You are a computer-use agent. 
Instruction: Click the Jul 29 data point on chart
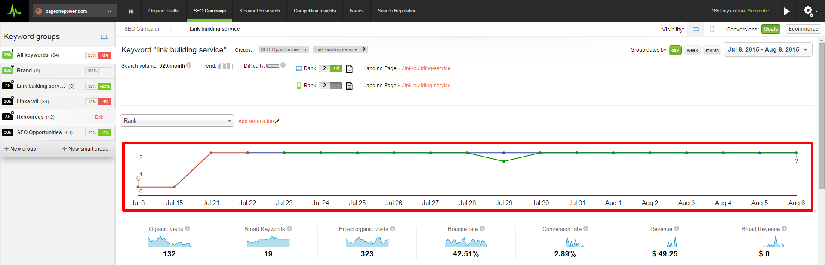504,161
